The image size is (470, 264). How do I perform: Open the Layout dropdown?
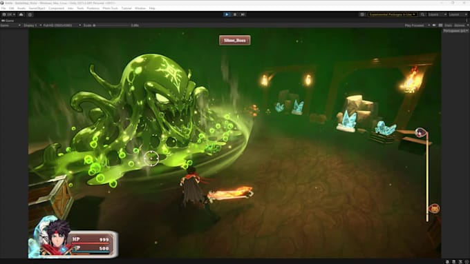click(458, 14)
